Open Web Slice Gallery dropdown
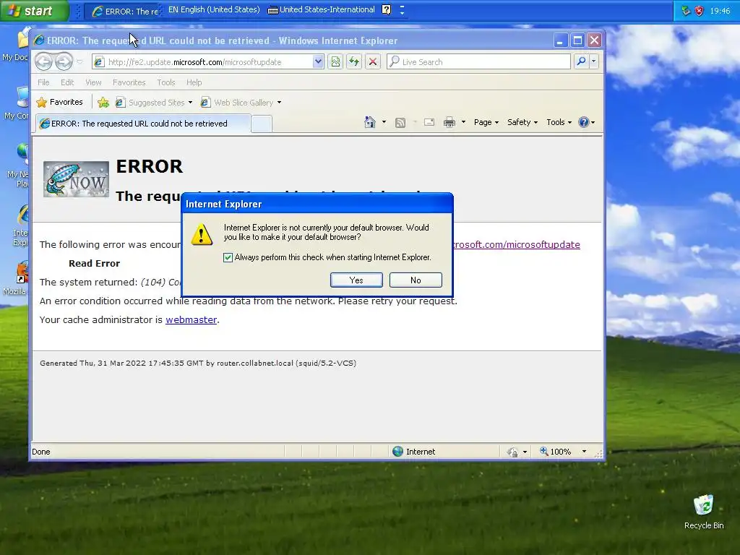740x555 pixels. point(241,103)
